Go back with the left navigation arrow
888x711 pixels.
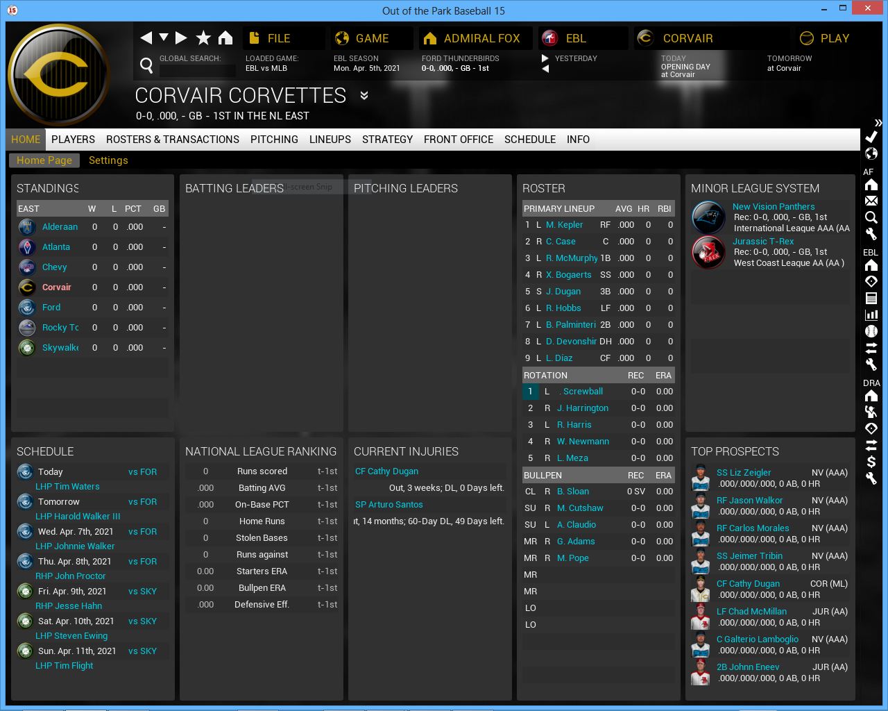point(146,37)
